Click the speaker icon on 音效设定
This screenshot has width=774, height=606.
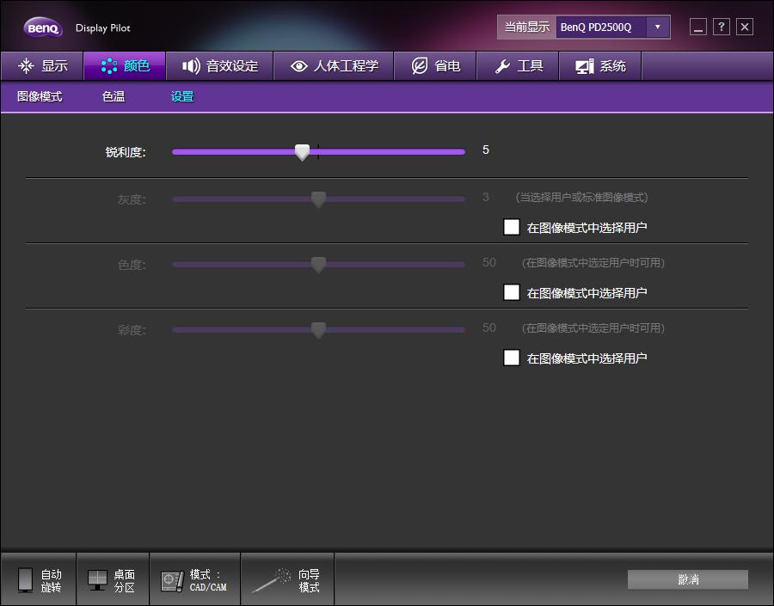[189, 65]
